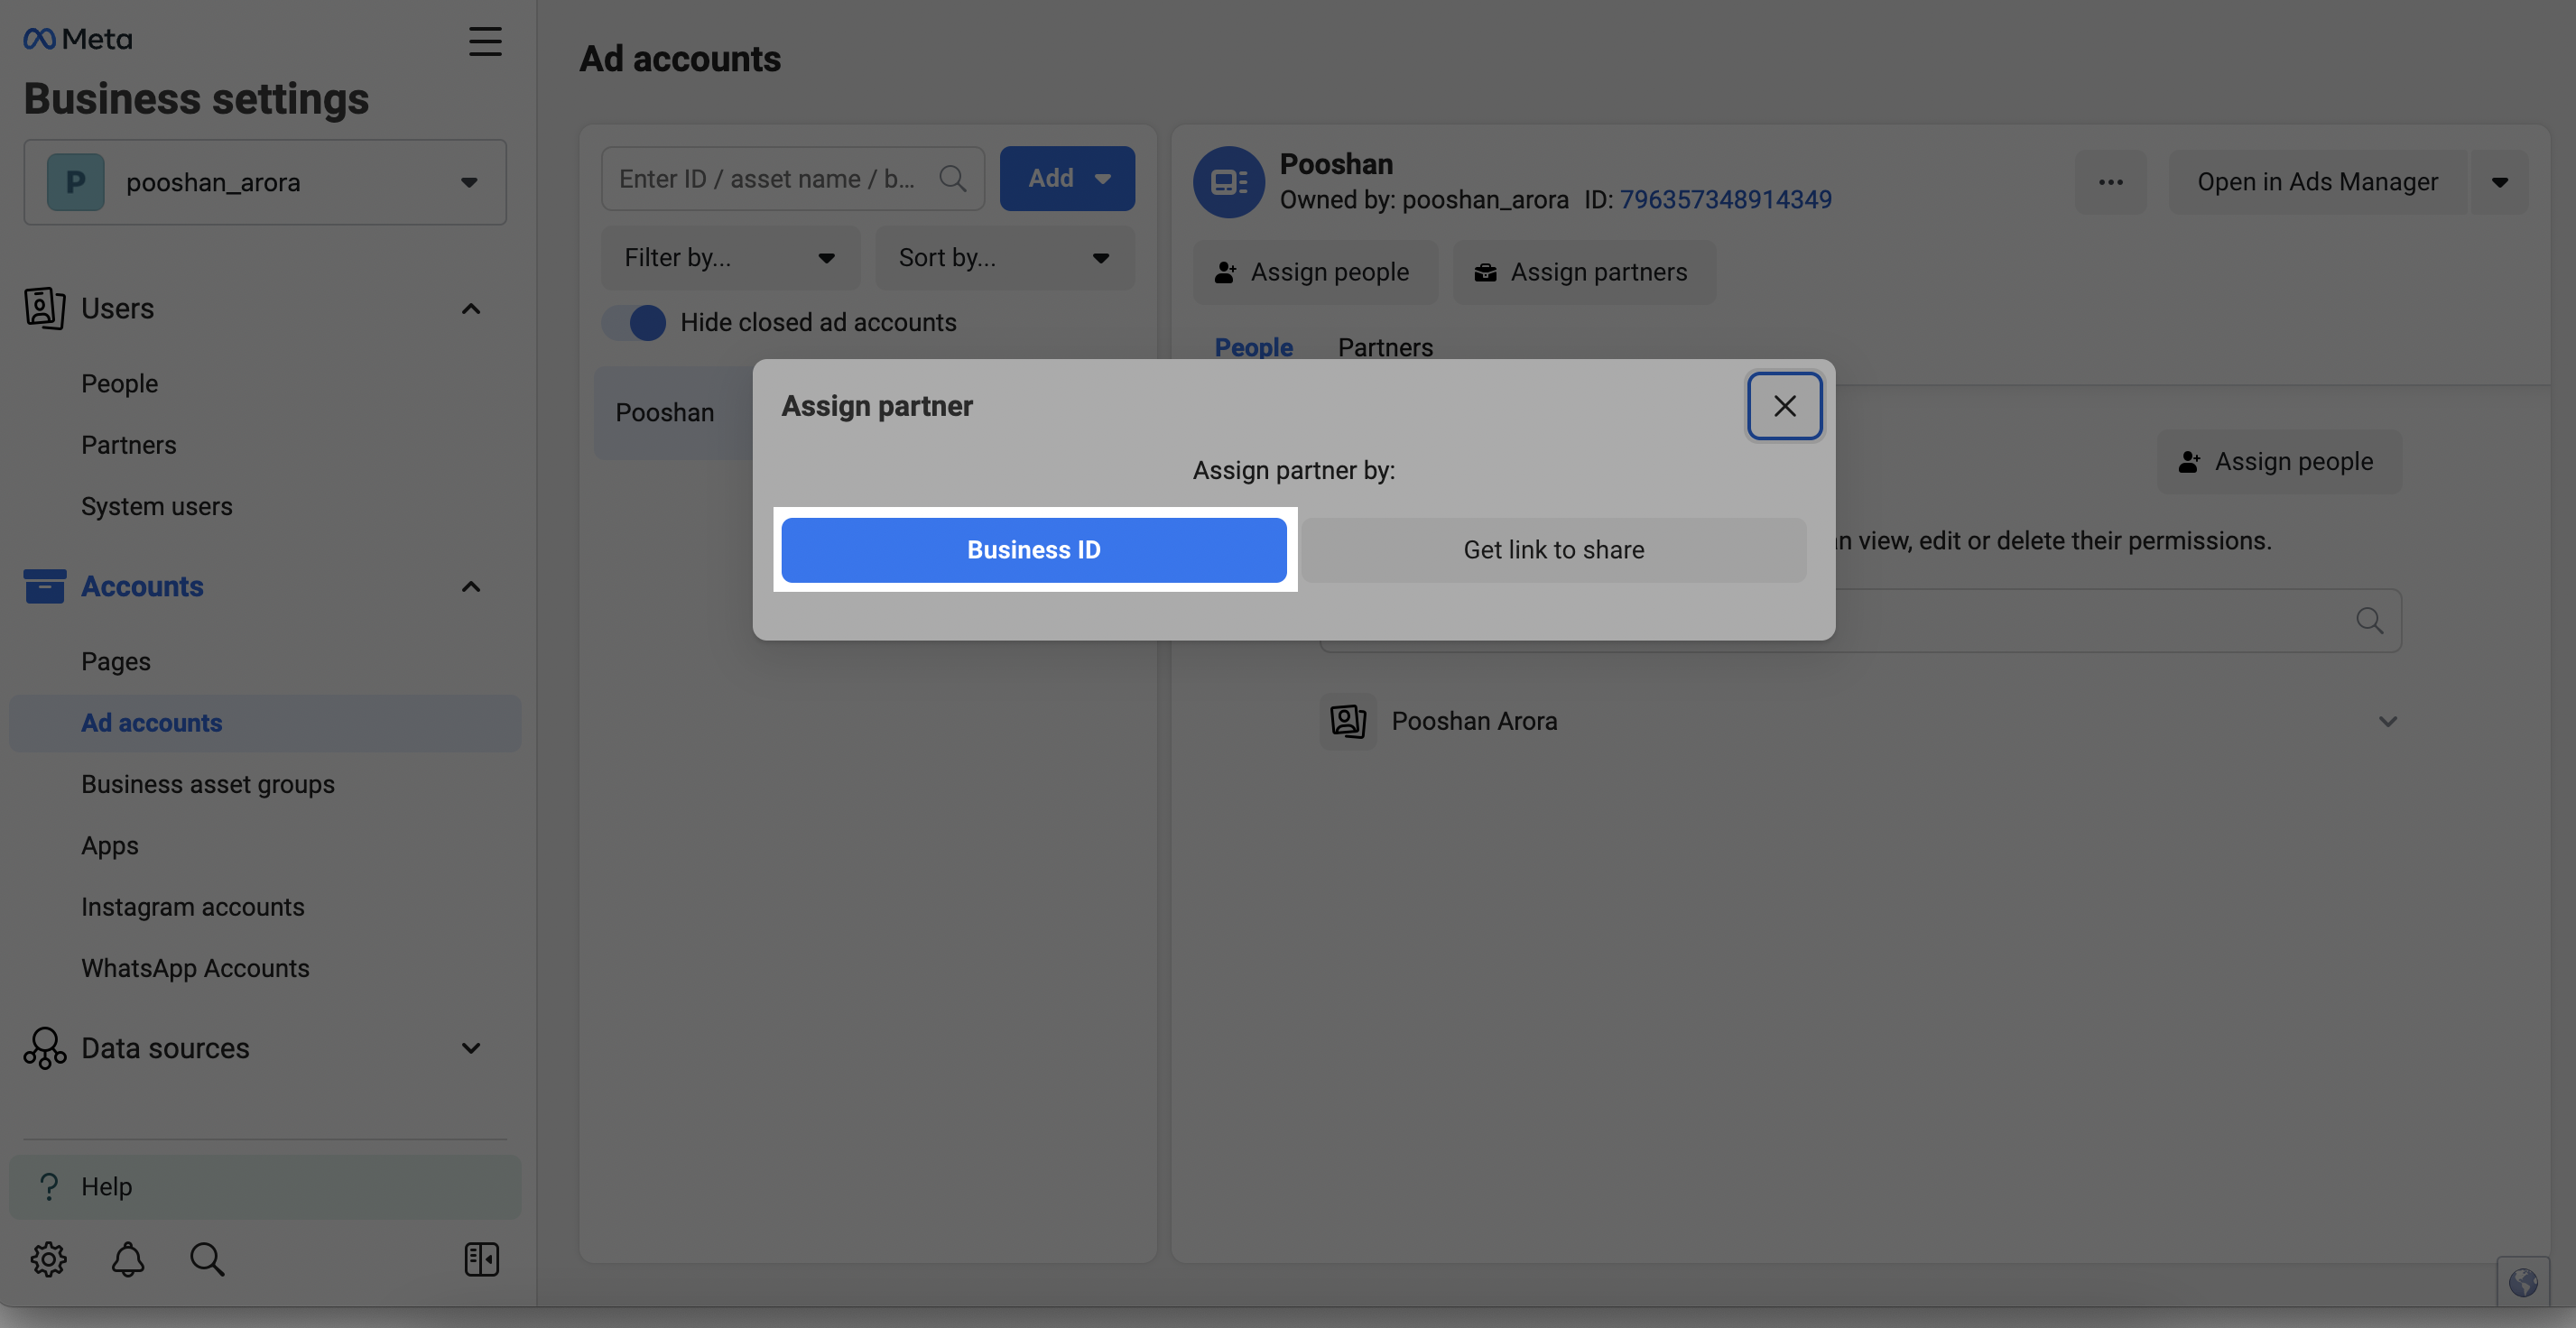The image size is (2576, 1328).
Task: Open Apps in sidebar
Action: (110, 845)
